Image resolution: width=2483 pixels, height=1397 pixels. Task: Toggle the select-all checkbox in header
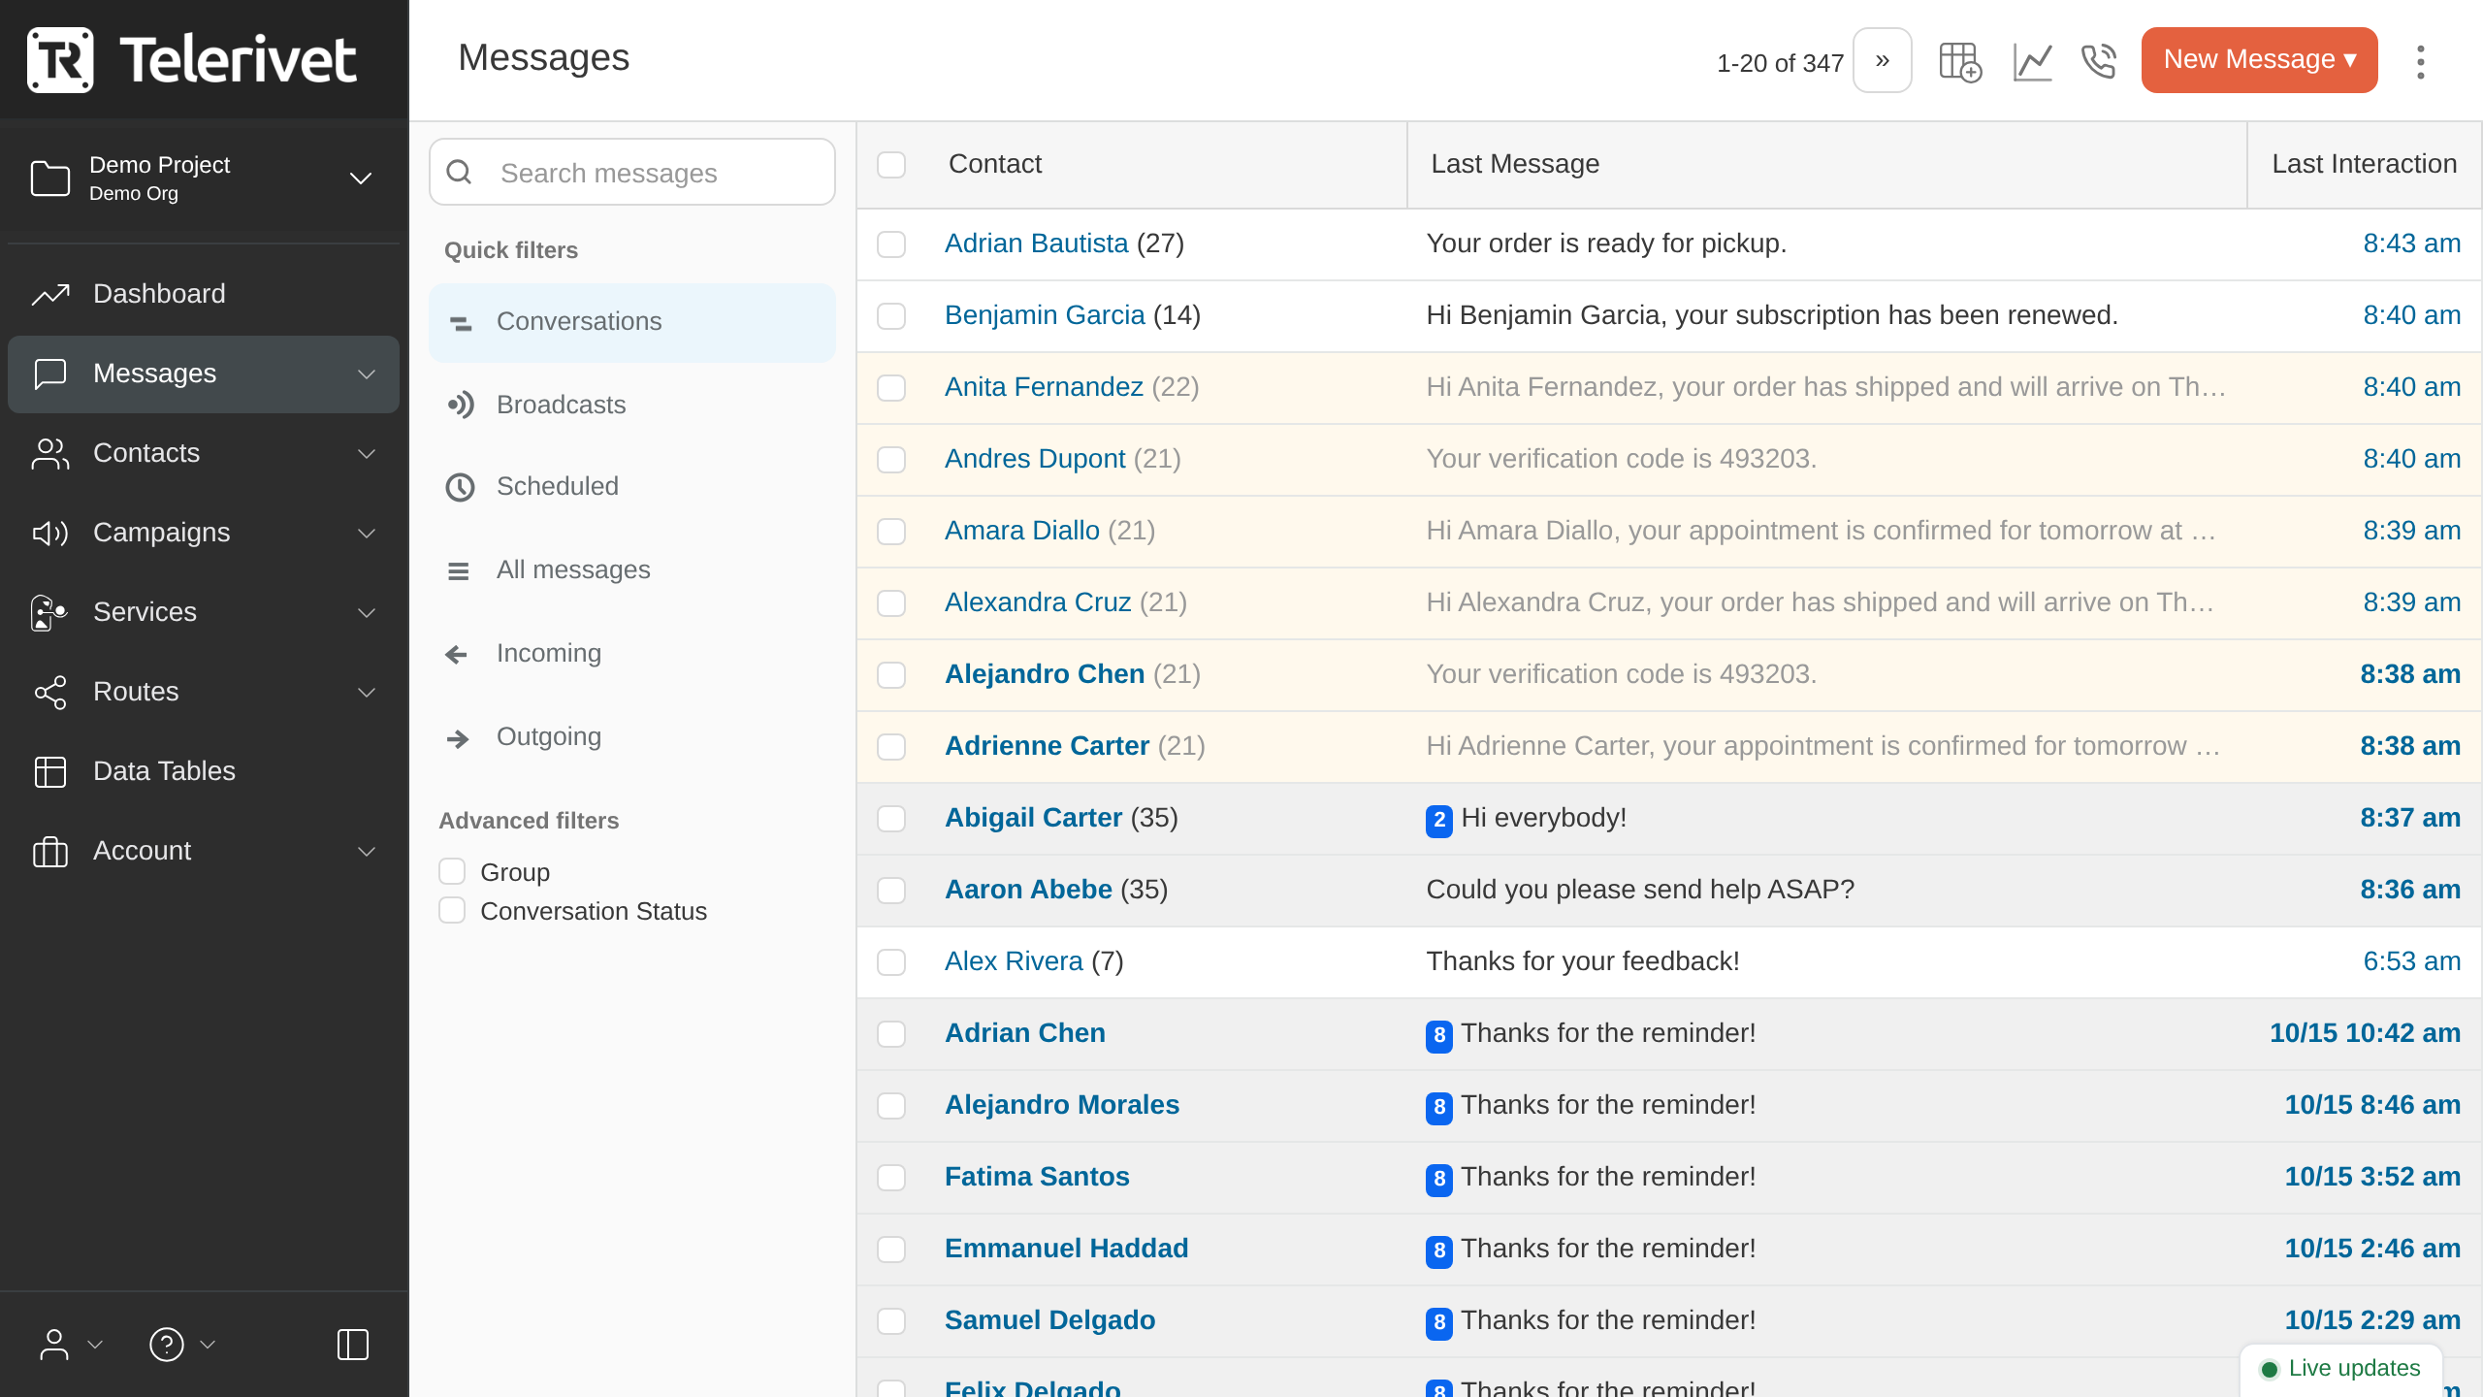click(x=891, y=164)
